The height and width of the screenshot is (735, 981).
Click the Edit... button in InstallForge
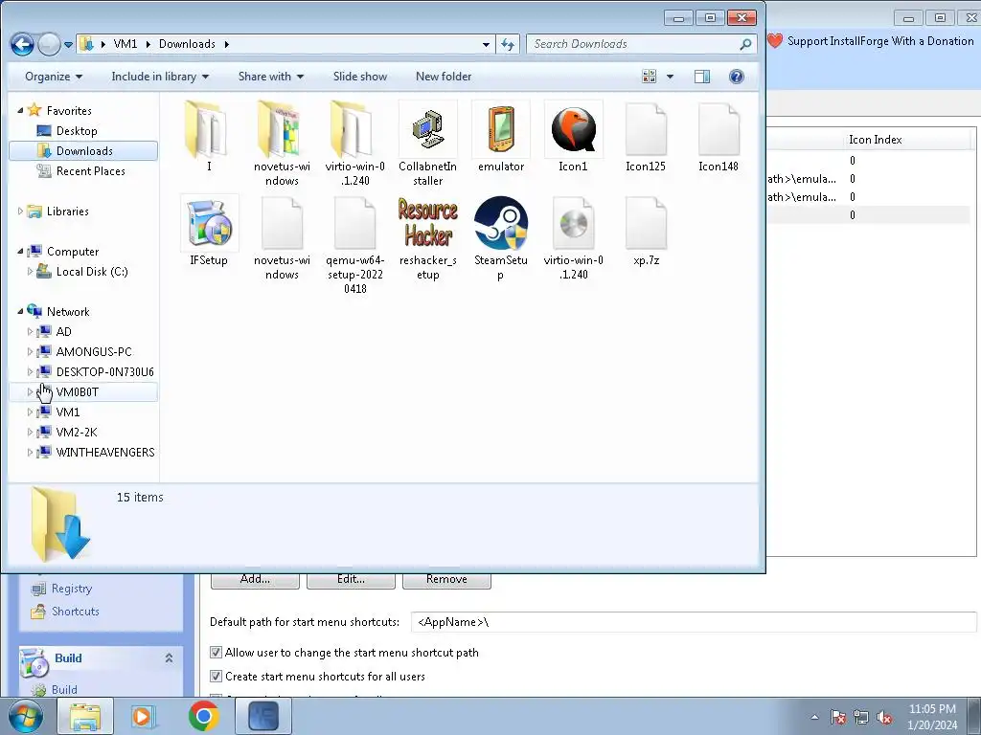351,579
